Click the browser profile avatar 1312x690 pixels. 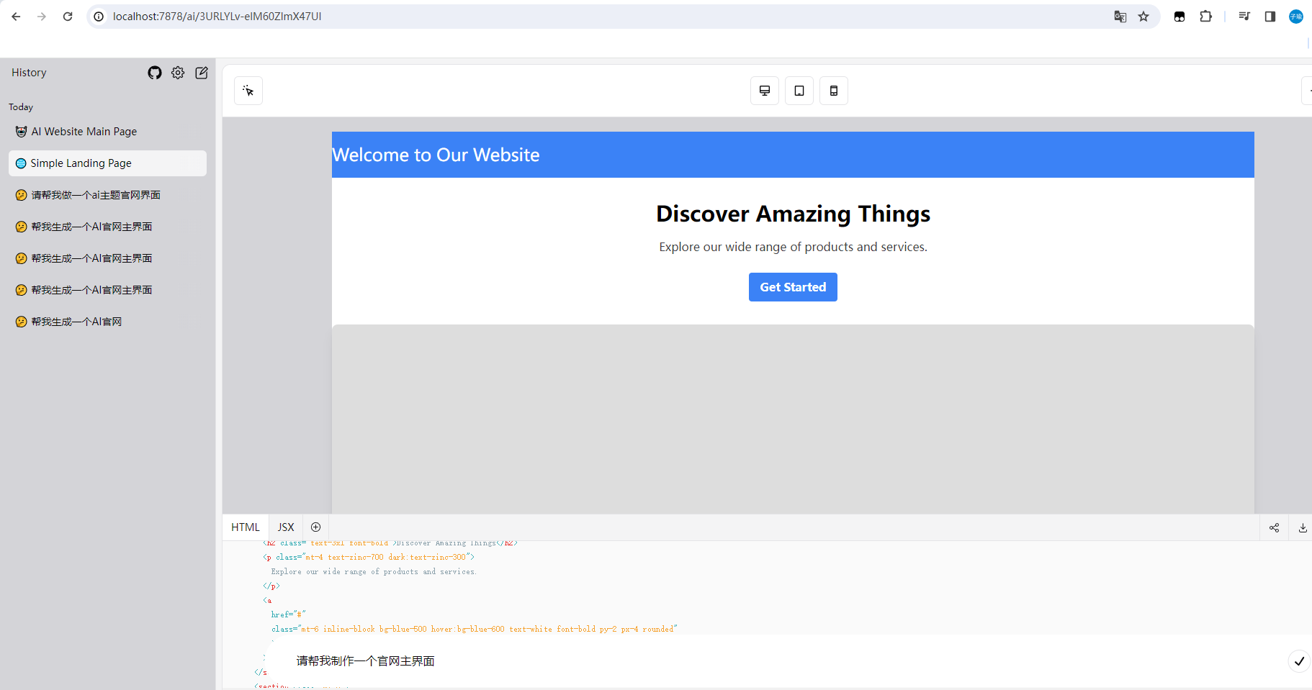[1296, 17]
